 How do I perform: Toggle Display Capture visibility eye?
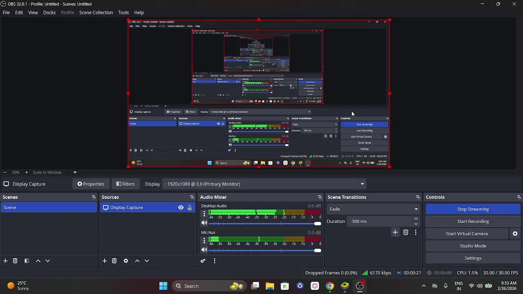[x=181, y=207]
